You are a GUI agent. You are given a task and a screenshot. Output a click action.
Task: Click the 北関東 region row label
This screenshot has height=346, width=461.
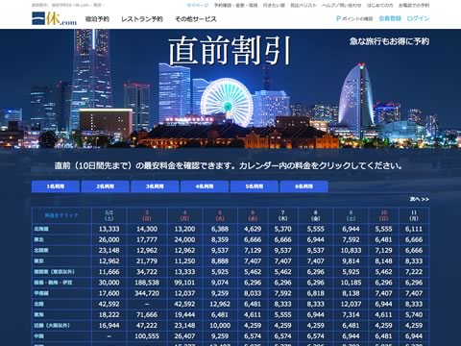[x=41, y=250]
